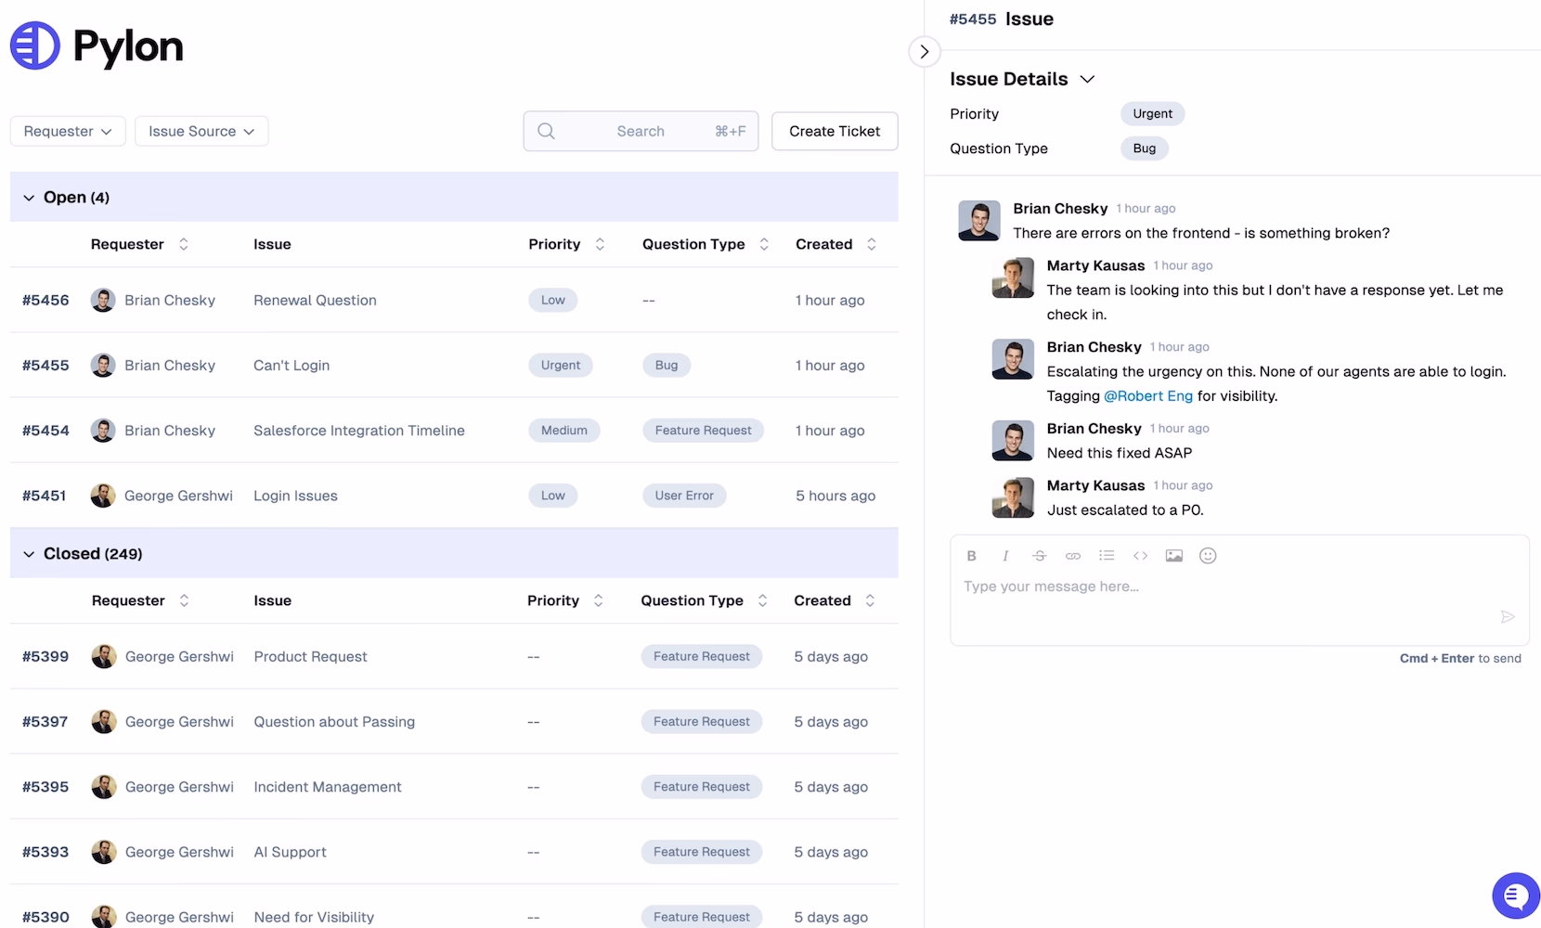Open the chat widget bubble

(x=1515, y=896)
